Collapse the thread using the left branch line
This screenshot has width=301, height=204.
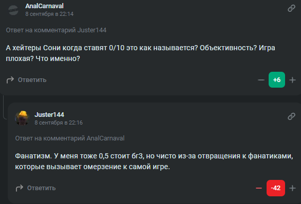coord(4,107)
